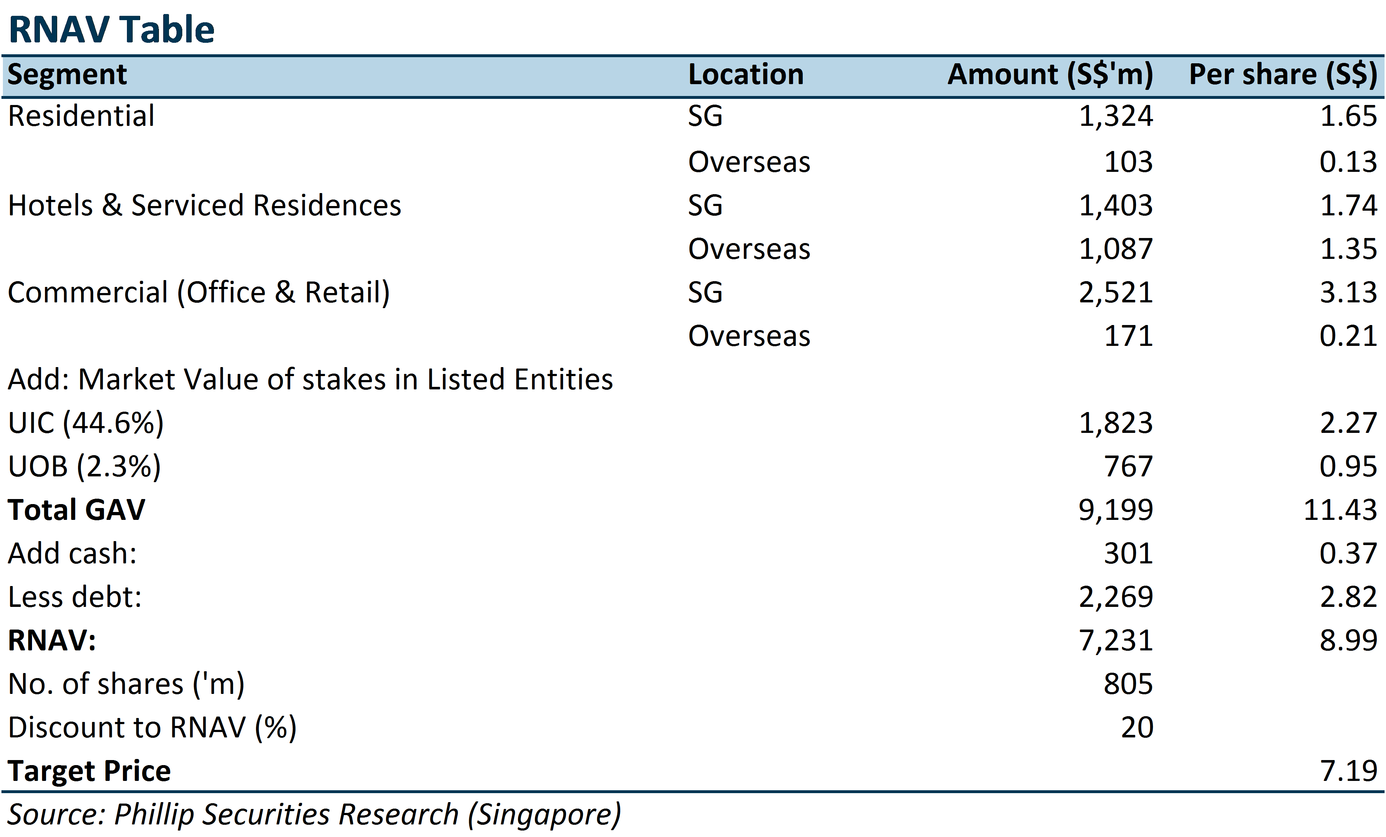Screen dimensions: 1386x837
Task: Select the Hotels SG amount 1,403
Action: [1116, 206]
